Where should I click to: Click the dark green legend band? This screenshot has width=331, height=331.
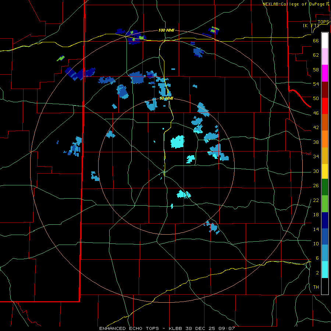tap(325, 187)
